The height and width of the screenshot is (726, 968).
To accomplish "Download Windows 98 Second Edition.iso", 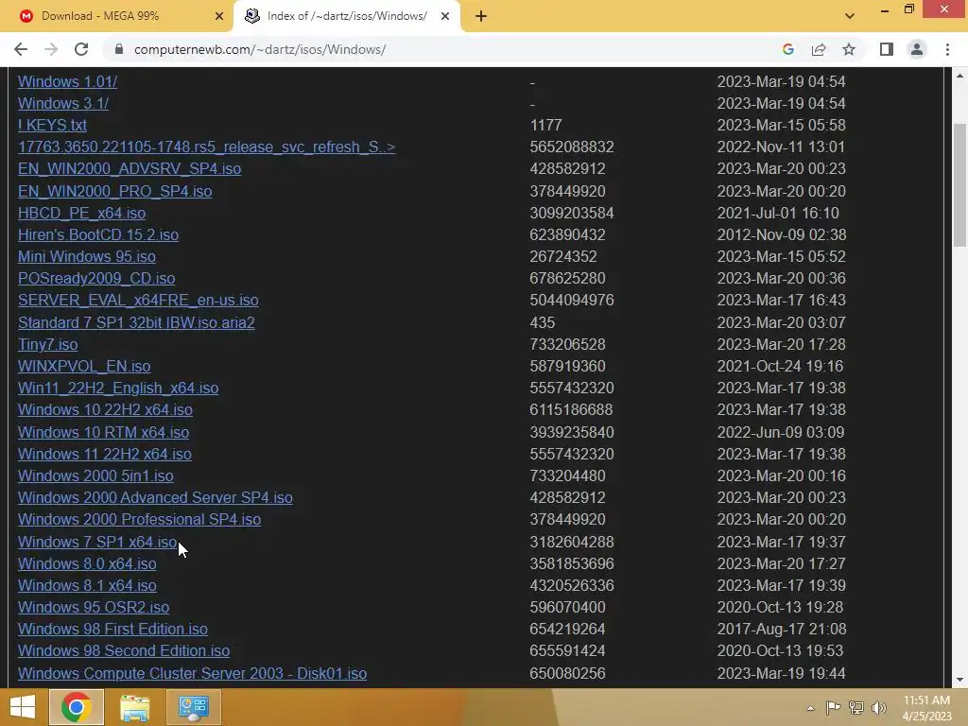I will coord(124,650).
